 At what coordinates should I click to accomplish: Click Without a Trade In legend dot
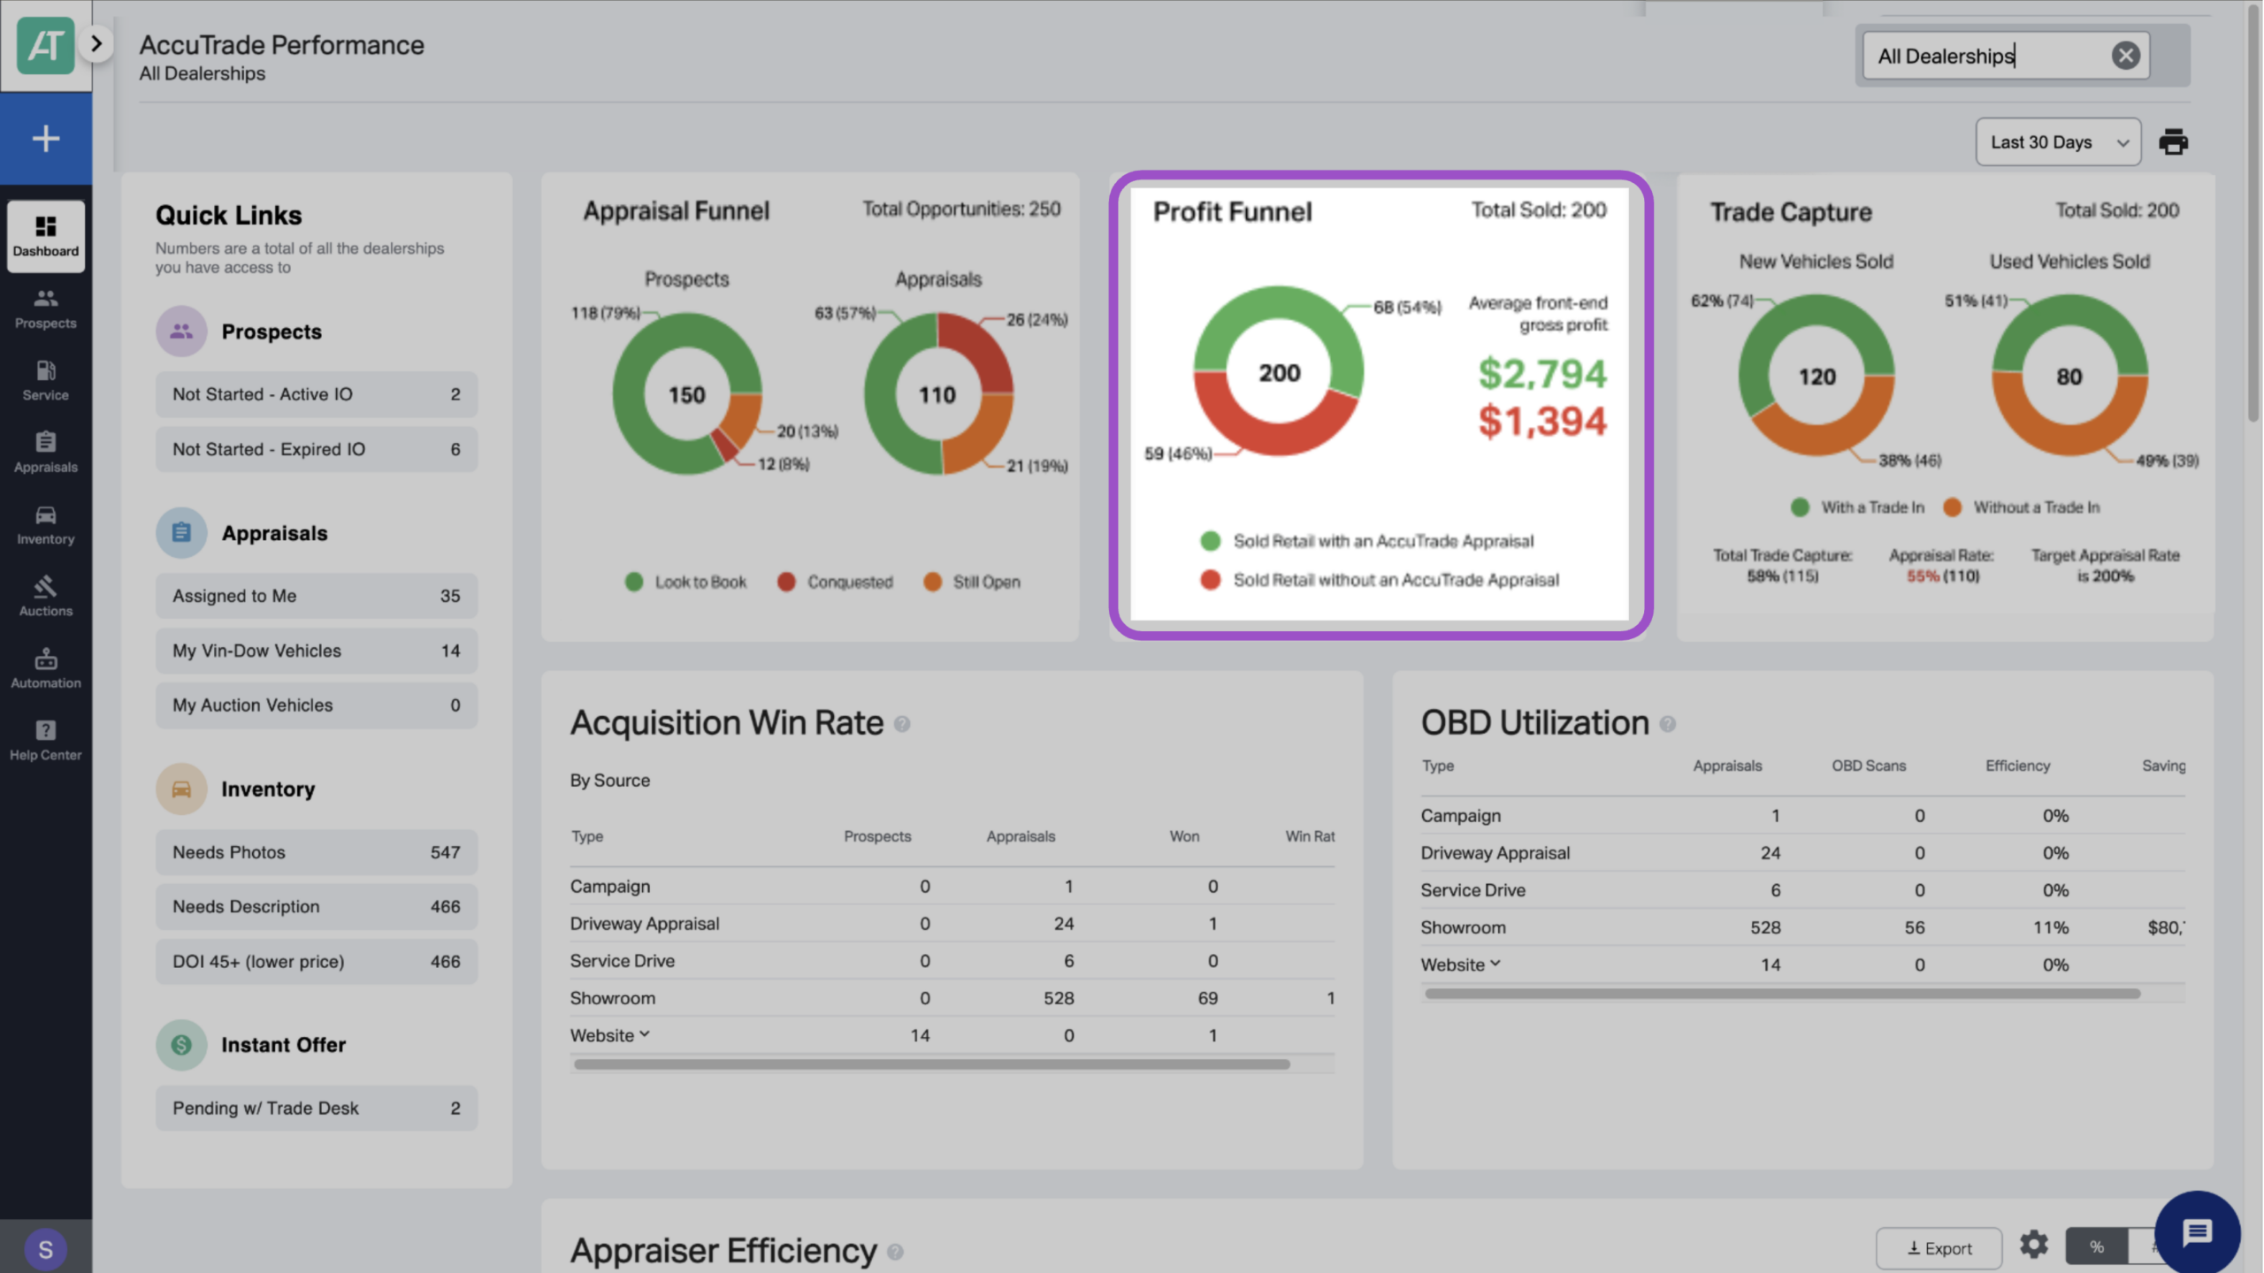point(1953,507)
